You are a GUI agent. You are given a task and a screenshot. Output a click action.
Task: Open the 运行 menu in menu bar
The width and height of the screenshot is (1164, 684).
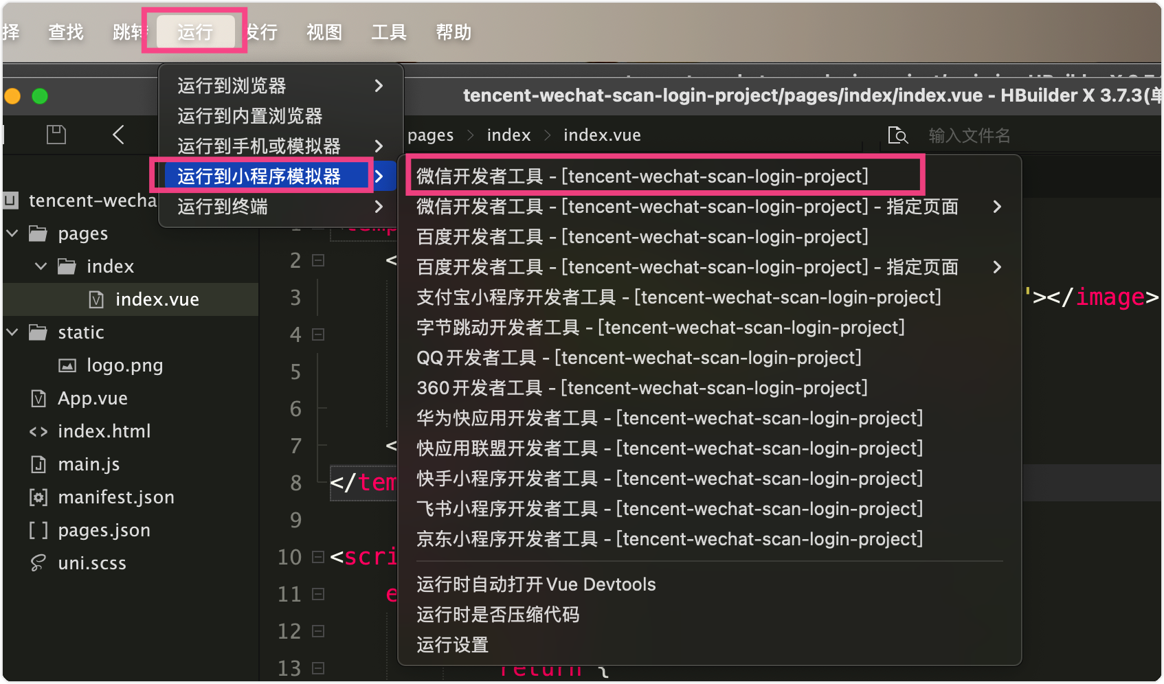click(x=195, y=32)
